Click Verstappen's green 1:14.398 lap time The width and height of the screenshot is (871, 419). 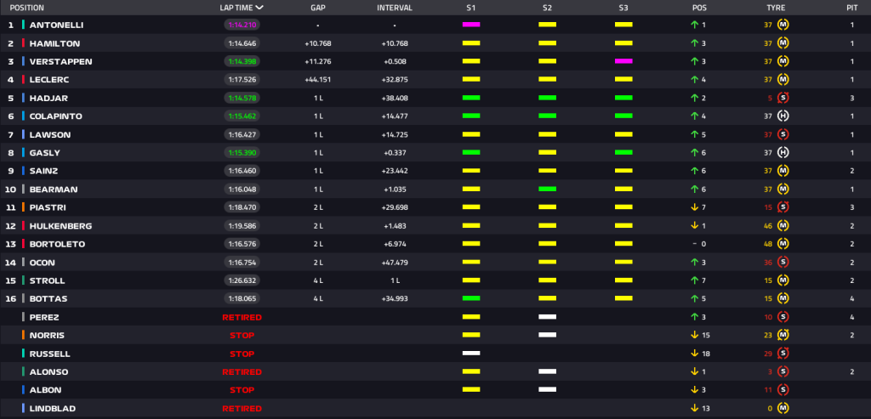[x=242, y=61]
